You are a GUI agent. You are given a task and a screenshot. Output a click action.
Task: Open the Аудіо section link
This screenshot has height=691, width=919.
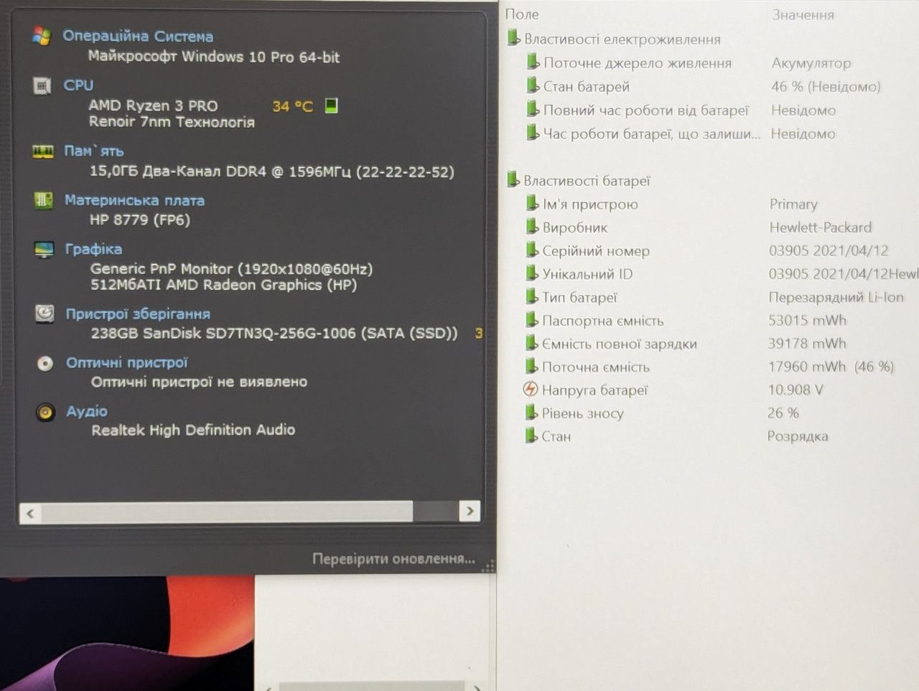click(x=87, y=411)
